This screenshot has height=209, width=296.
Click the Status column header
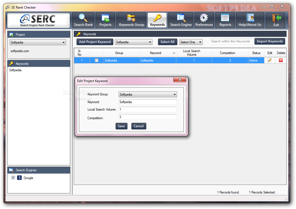point(256,53)
